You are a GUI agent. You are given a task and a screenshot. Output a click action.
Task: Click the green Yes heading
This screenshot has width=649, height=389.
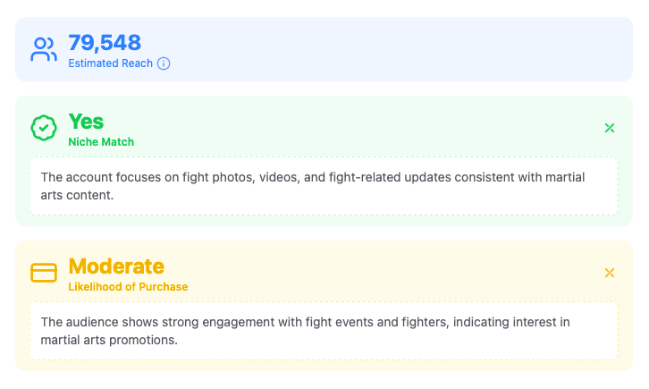coord(86,122)
